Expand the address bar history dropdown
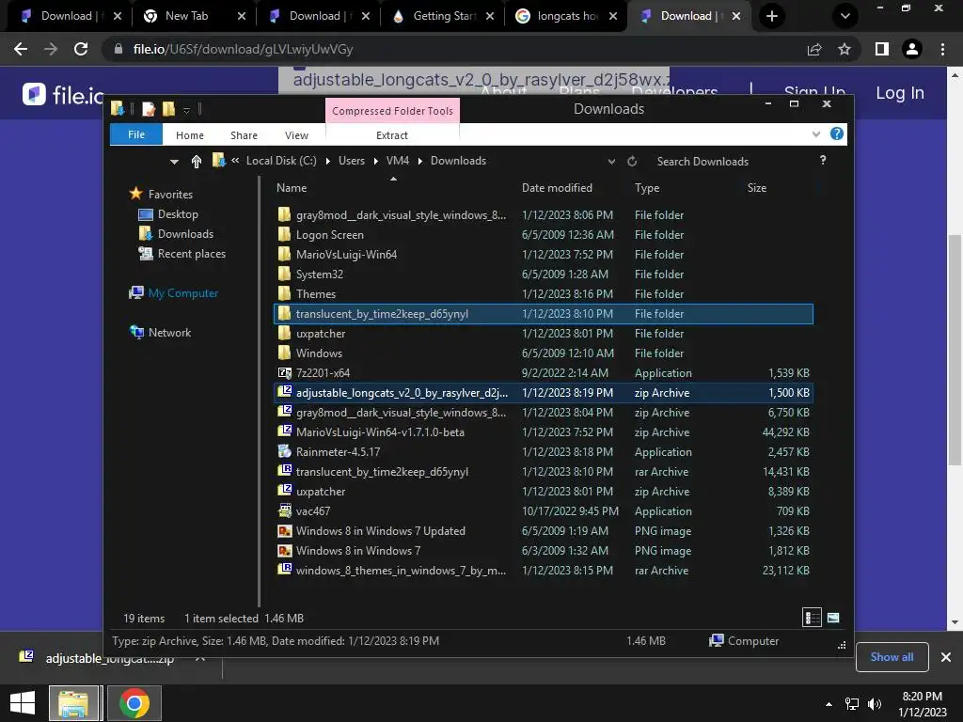Image resolution: width=963 pixels, height=722 pixels. [x=611, y=162]
